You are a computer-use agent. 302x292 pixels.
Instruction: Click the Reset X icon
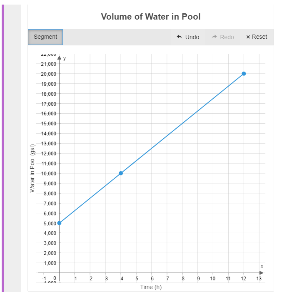pyautogui.click(x=248, y=37)
